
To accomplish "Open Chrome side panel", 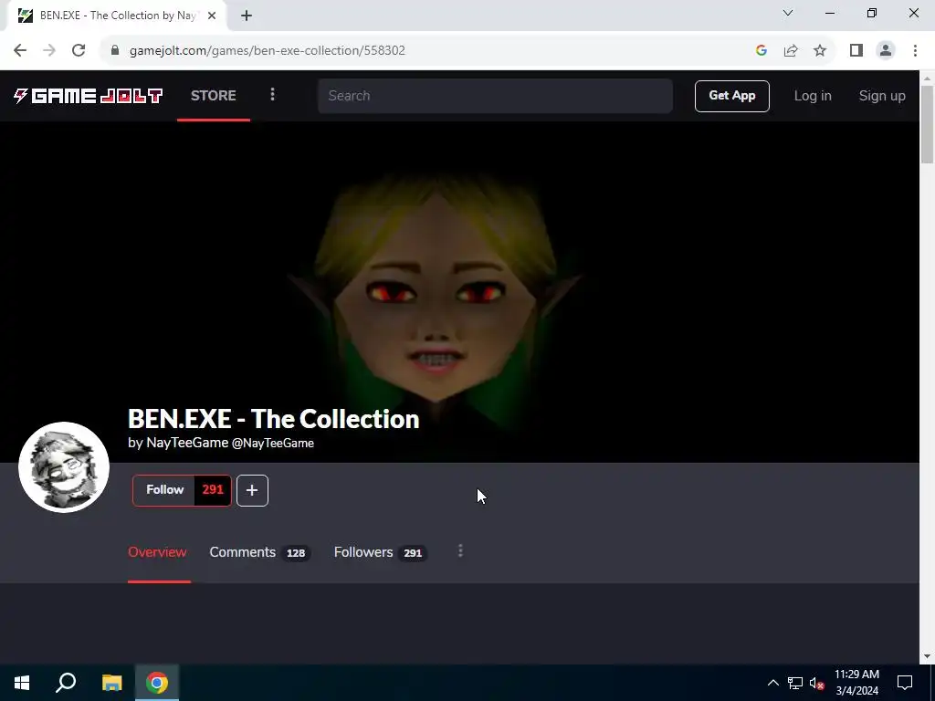I will pos(856,51).
